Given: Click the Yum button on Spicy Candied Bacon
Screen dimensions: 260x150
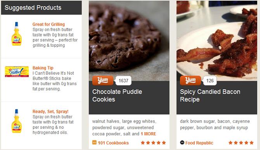Looking at the screenshot, I should click(x=191, y=80).
